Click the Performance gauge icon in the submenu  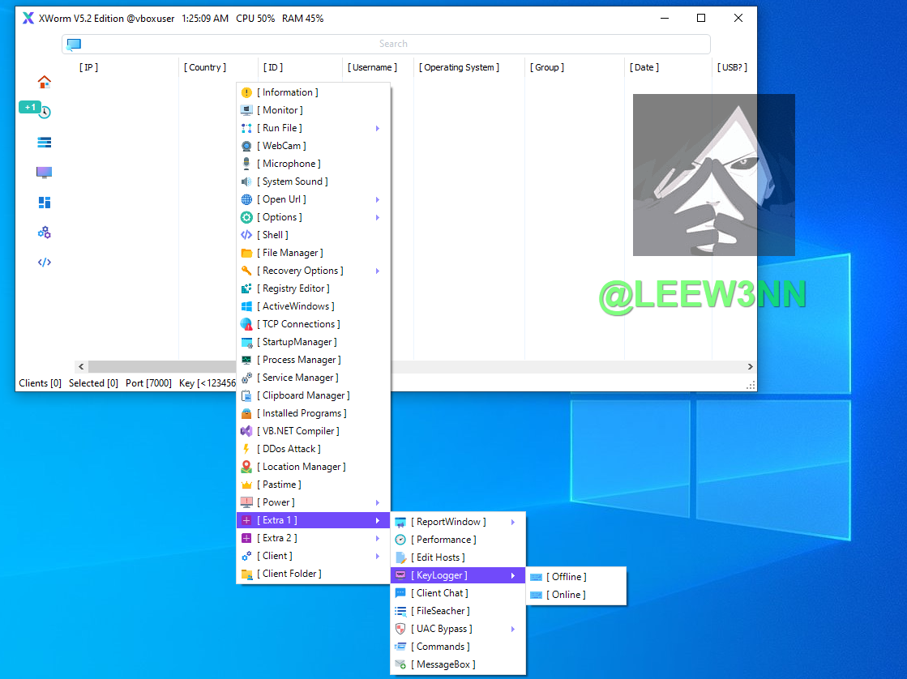pos(400,540)
